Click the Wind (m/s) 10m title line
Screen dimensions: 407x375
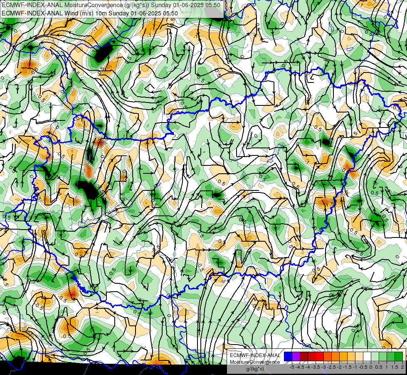pyautogui.click(x=90, y=13)
